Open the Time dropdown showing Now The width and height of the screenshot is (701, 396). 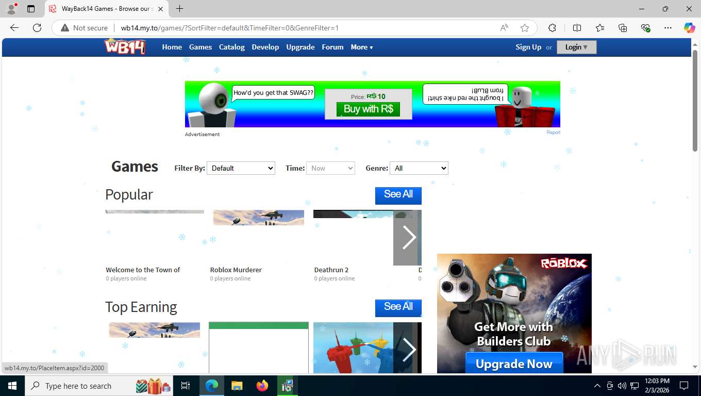[330, 168]
